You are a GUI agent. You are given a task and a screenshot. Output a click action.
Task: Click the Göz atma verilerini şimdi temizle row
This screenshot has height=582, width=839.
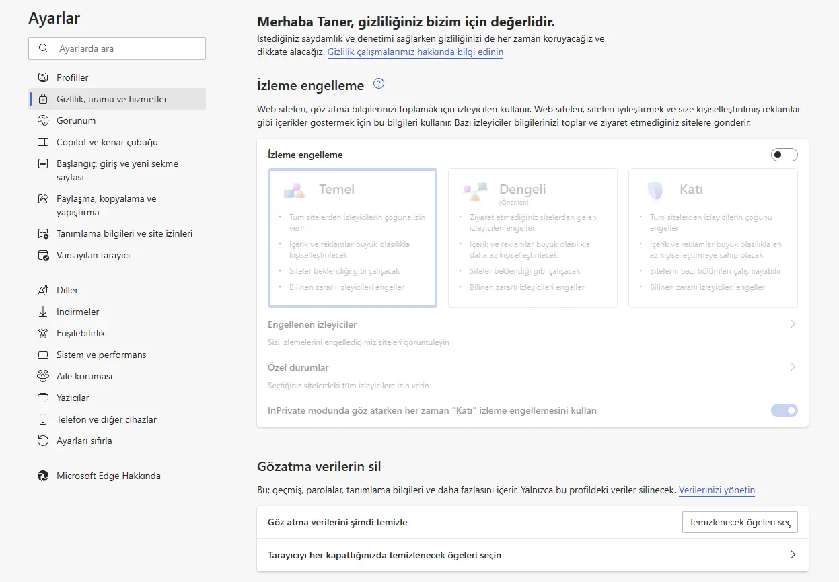pos(533,522)
